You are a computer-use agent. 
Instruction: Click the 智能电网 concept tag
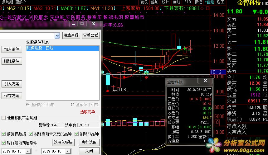point(113,17)
